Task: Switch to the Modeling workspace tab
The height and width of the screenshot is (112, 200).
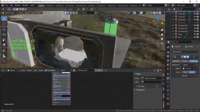Action: click(x=50, y=6)
